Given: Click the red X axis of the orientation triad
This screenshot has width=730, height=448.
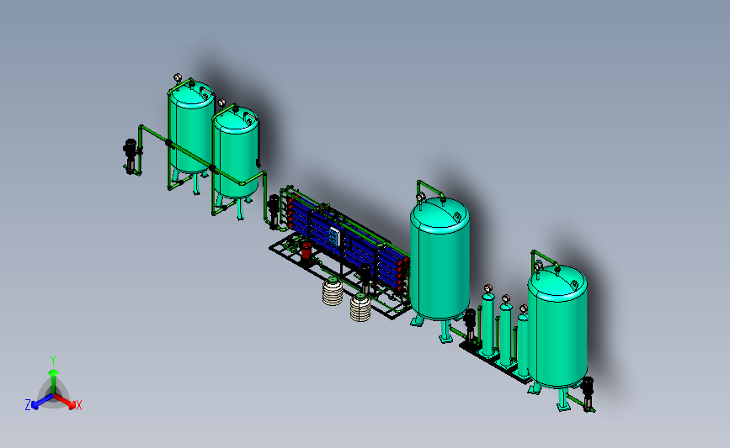Looking at the screenshot, I should click(66, 402).
